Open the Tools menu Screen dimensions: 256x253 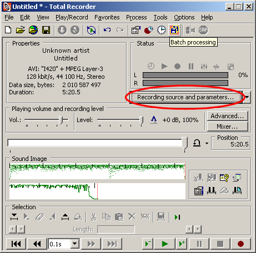(x=160, y=17)
